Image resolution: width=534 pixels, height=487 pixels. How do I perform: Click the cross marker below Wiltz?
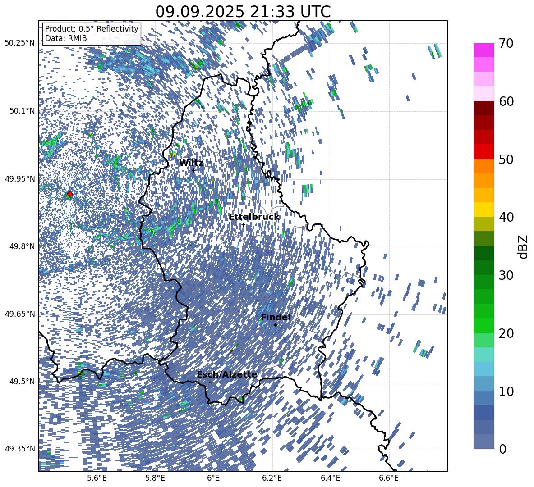[193, 170]
